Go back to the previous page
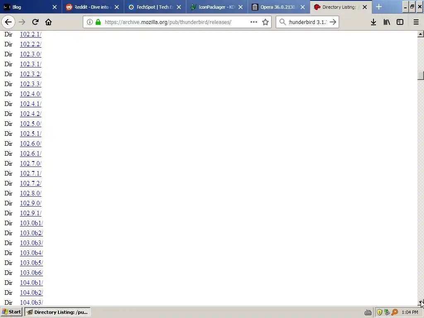 point(8,22)
